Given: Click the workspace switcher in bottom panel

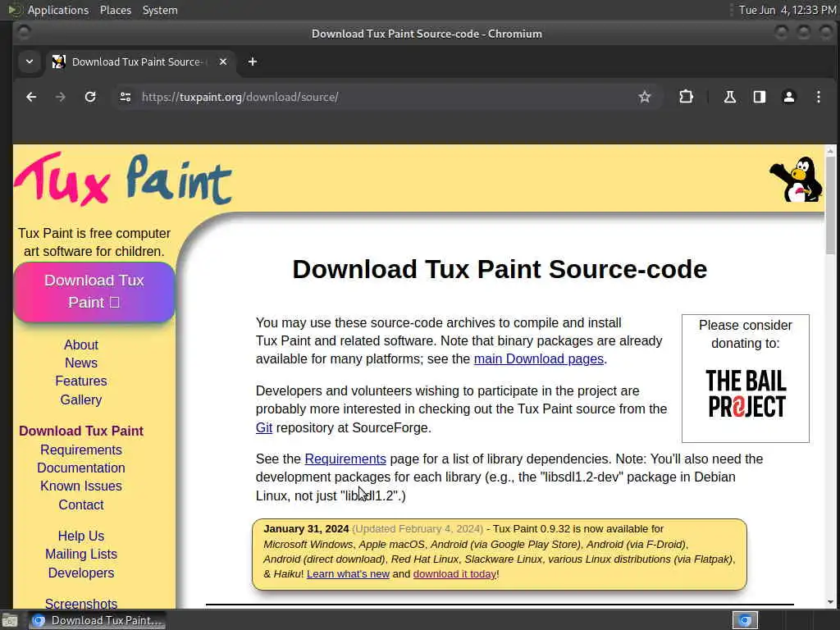Looking at the screenshot, I should click(745, 620).
